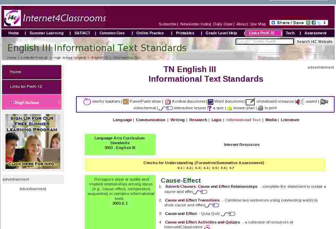Go to Research standards link
Viewport: 336px width, 229px height.
(x=198, y=120)
